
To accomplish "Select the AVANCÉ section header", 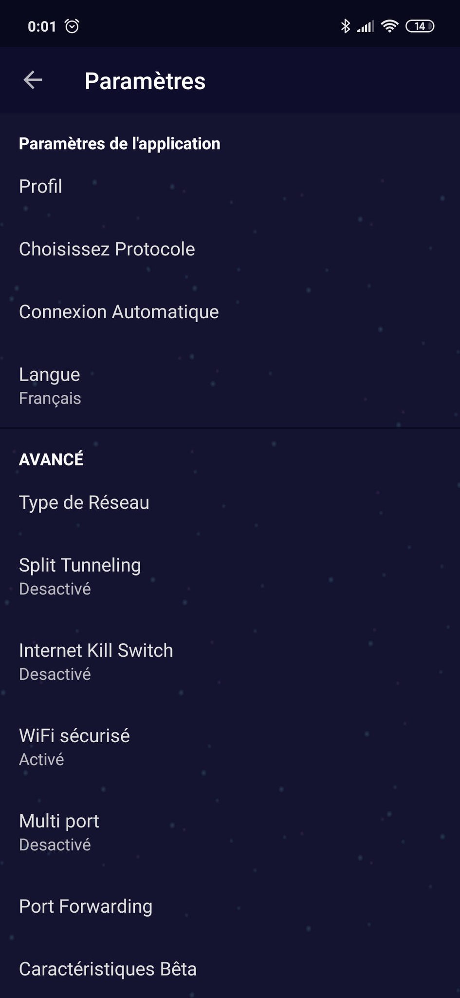I will tap(51, 459).
